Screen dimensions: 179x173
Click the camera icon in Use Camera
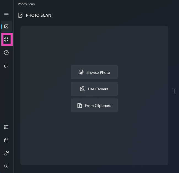point(82,89)
